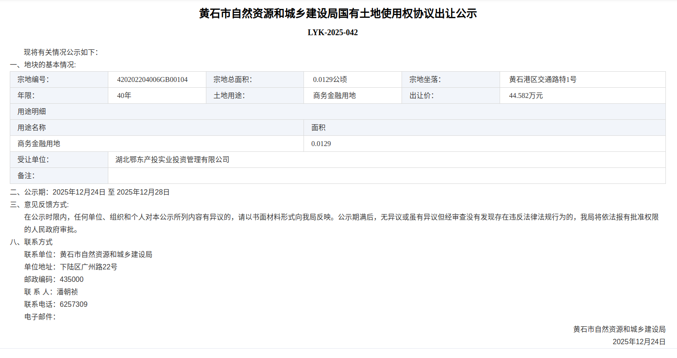The width and height of the screenshot is (677, 358).
Task: Select parcel number 420202204006GB00104 cell
Action: pyautogui.click(x=152, y=80)
